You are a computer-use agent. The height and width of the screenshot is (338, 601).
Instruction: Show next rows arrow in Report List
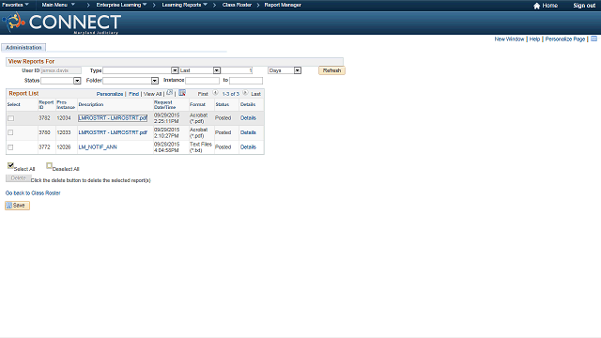pyautogui.click(x=245, y=93)
